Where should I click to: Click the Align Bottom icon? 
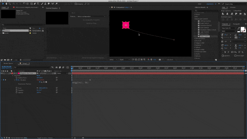click(x=245, y=14)
